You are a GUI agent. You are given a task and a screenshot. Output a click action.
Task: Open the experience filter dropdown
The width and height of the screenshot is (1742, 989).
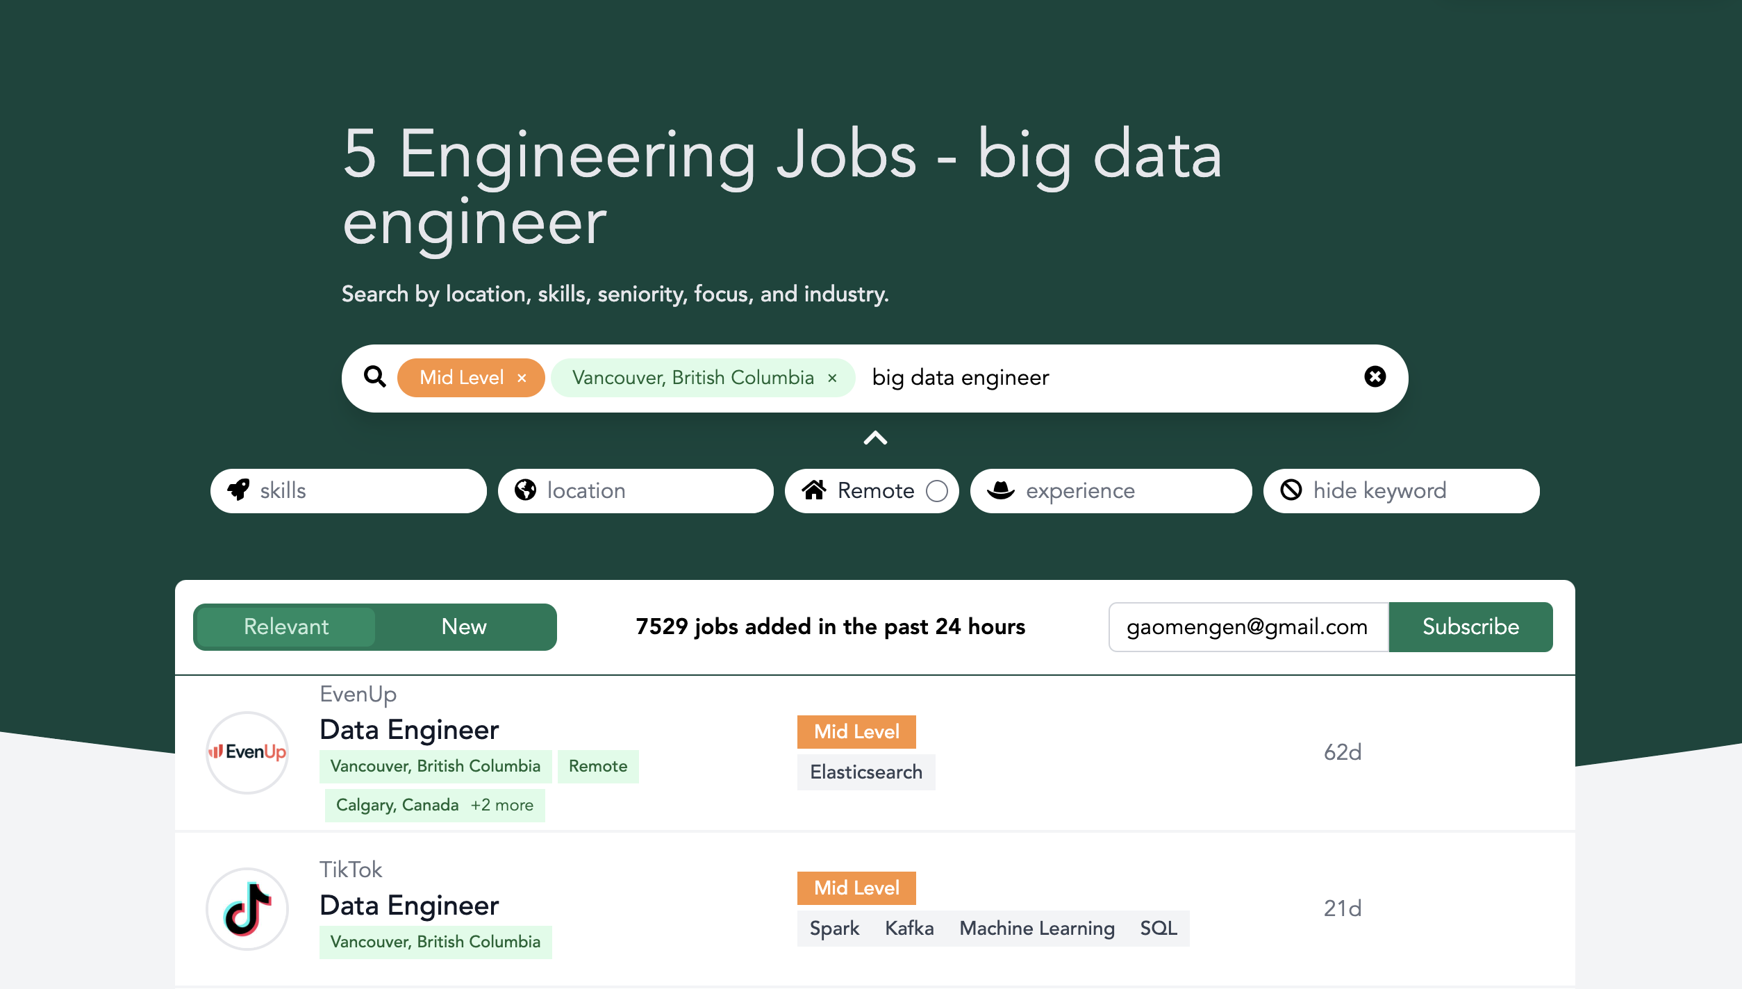tap(1080, 490)
